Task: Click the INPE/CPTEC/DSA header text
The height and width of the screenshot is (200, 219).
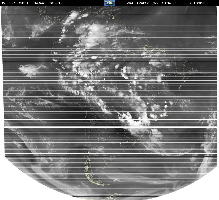Action: 15,3
